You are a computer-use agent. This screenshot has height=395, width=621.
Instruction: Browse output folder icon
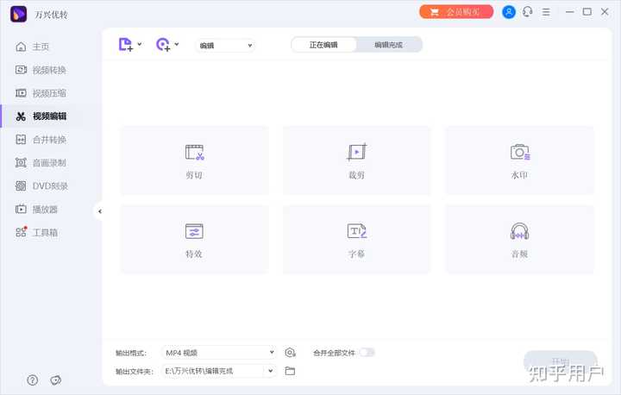point(290,371)
